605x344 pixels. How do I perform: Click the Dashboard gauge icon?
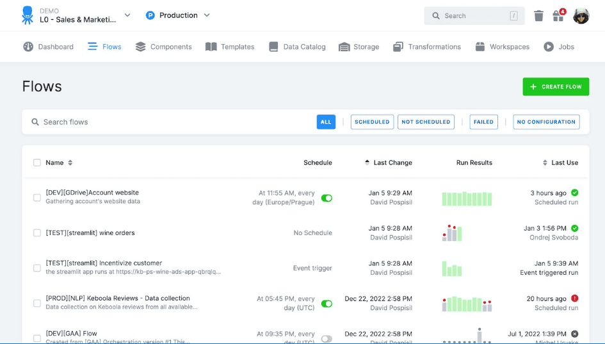click(x=28, y=47)
